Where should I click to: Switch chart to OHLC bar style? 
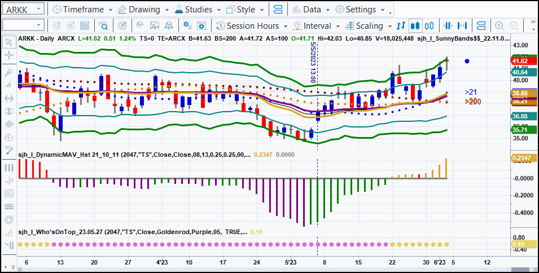coord(401,26)
